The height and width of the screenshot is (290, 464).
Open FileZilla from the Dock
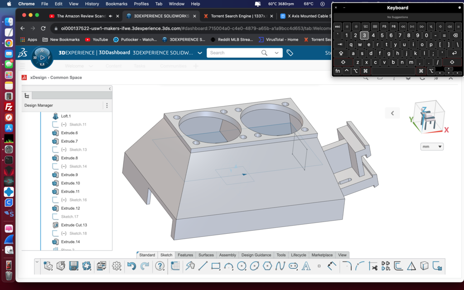(9, 107)
